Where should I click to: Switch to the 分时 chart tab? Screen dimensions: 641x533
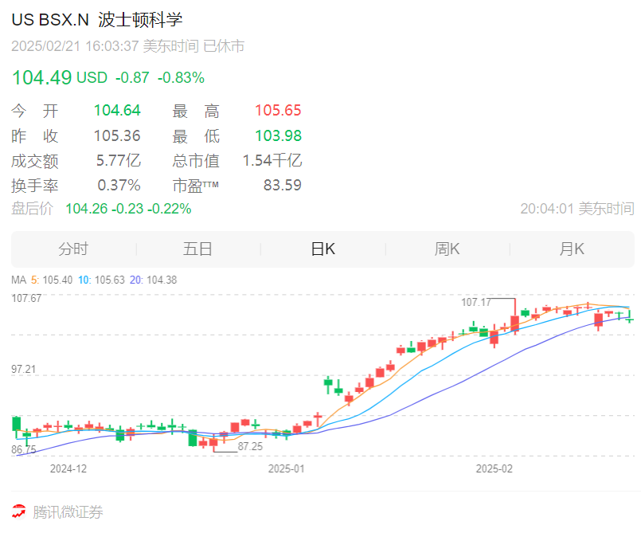(73, 249)
